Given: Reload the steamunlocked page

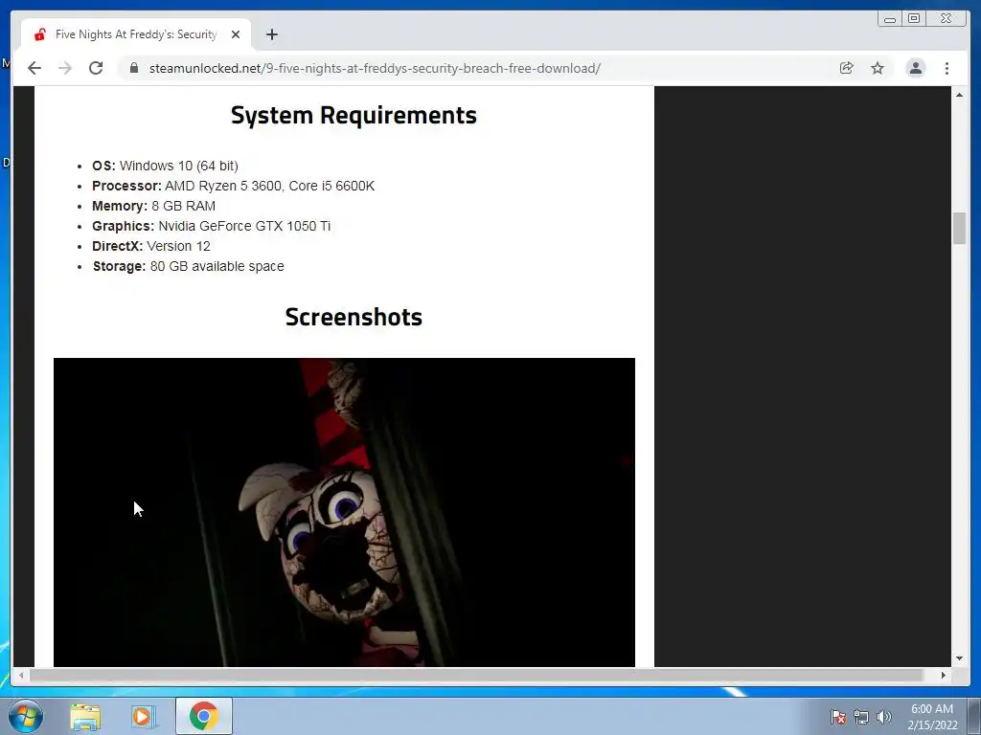Looking at the screenshot, I should [96, 68].
